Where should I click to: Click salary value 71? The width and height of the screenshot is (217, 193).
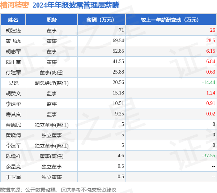click(x=122, y=30)
